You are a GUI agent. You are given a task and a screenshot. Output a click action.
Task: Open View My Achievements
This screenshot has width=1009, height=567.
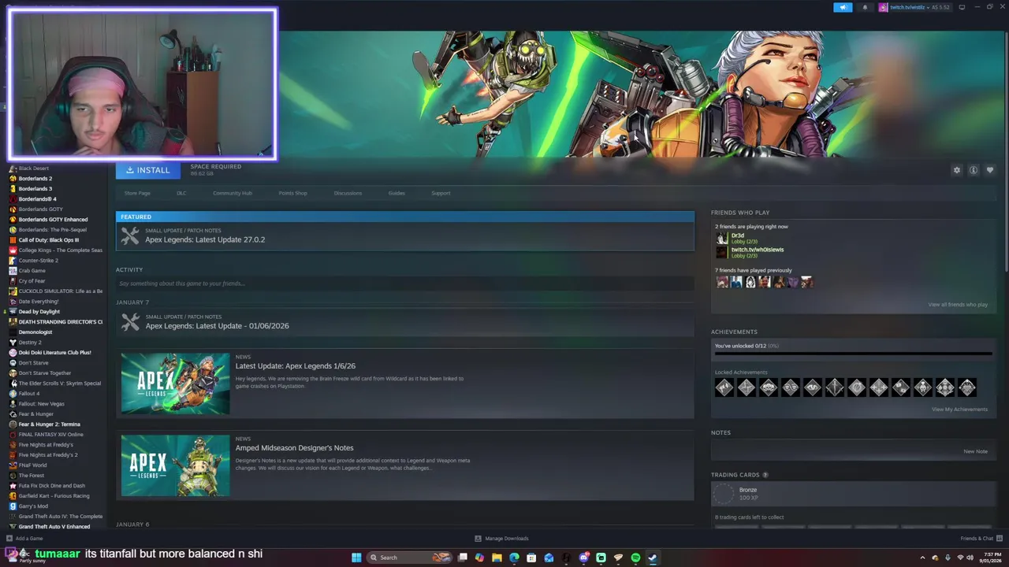point(959,409)
